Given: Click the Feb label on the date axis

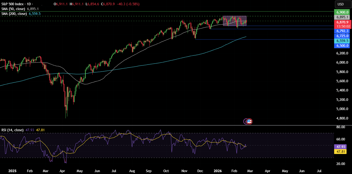Looking at the screenshot, I should coord(234,171).
